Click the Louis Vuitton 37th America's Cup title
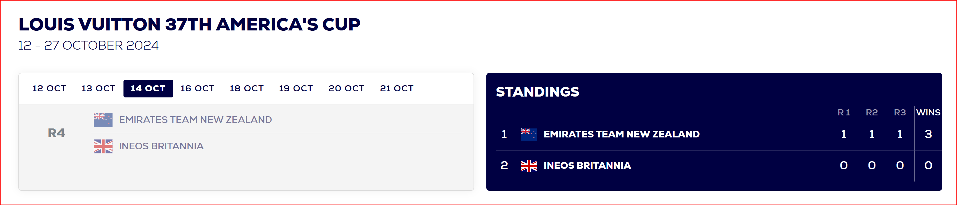Viewport: 957px width, 205px height. [x=190, y=24]
